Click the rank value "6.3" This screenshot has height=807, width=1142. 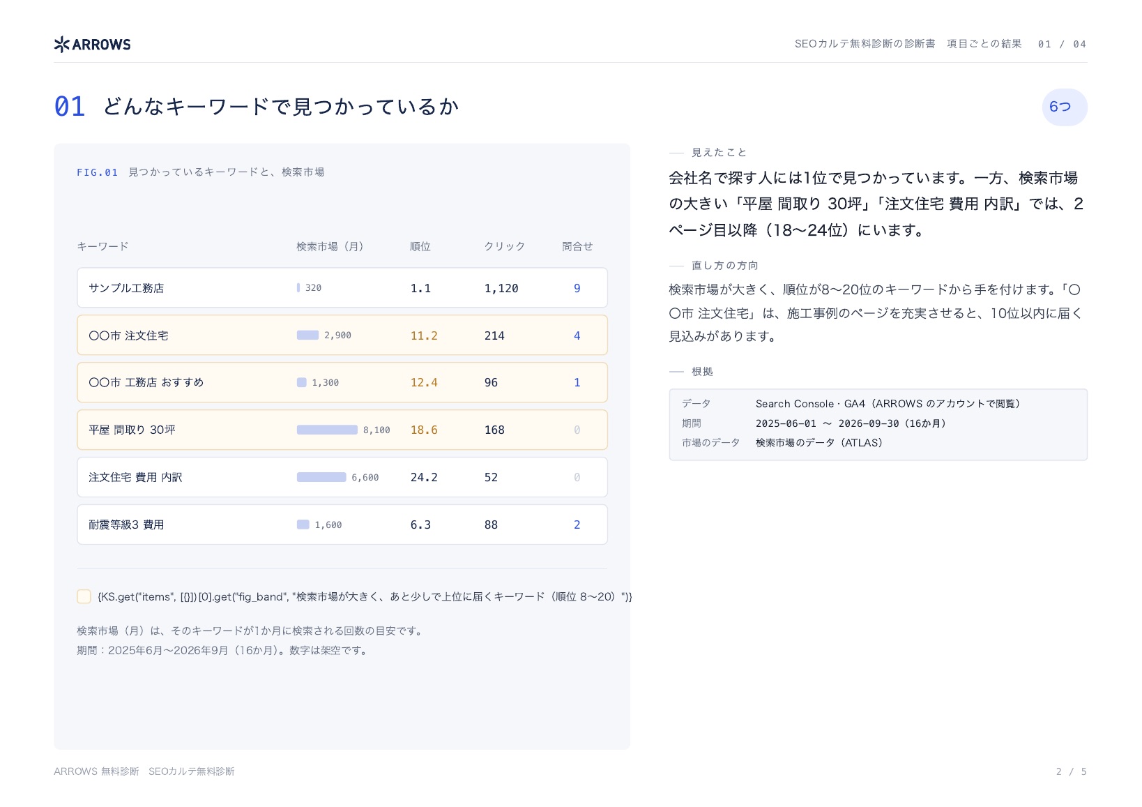tap(420, 525)
